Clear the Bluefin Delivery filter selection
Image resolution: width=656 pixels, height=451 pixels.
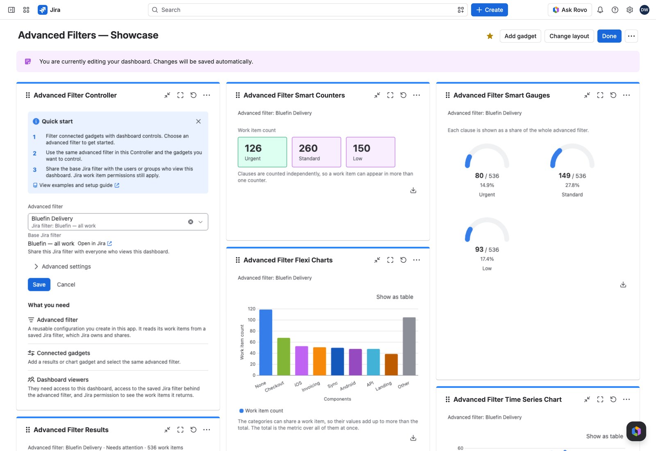click(191, 222)
